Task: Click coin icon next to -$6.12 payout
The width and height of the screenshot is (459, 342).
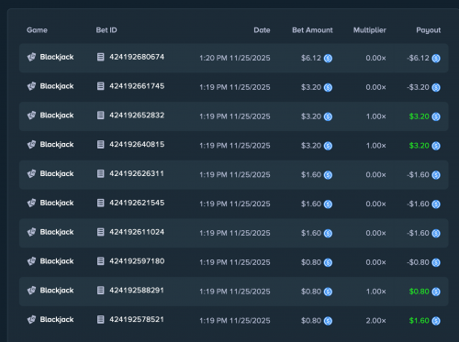Action: [x=436, y=59]
